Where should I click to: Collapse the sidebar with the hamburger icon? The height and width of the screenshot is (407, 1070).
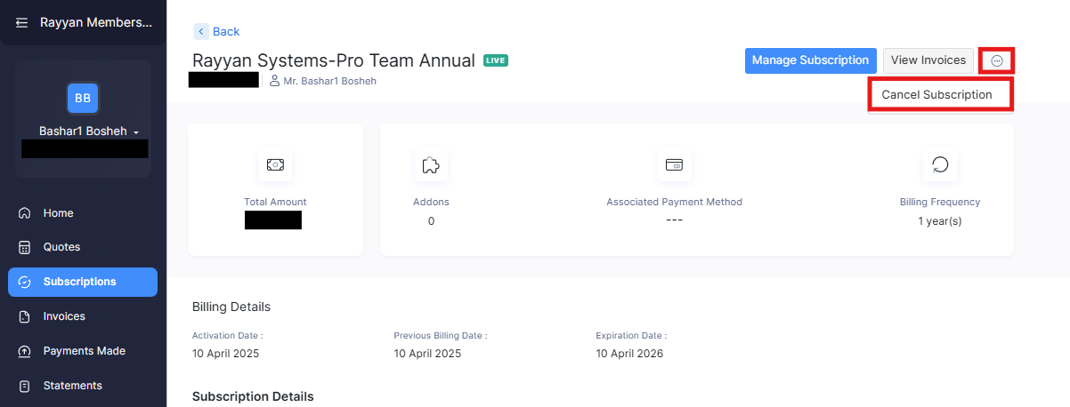click(22, 22)
